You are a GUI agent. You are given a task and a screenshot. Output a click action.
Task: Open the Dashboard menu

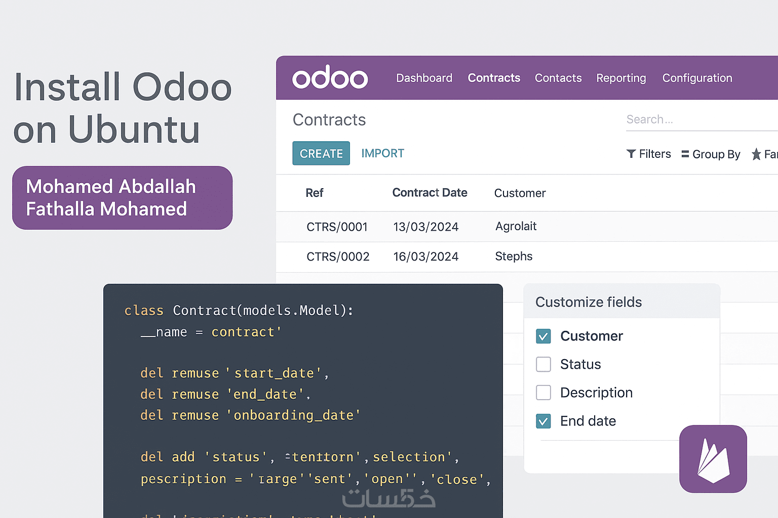(x=424, y=78)
